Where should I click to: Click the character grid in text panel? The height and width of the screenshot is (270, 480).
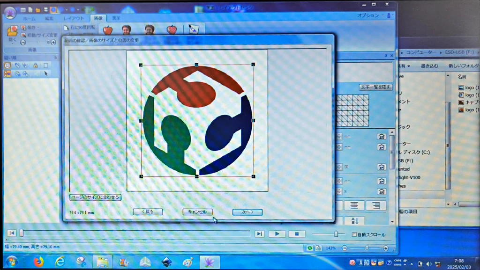(352, 110)
